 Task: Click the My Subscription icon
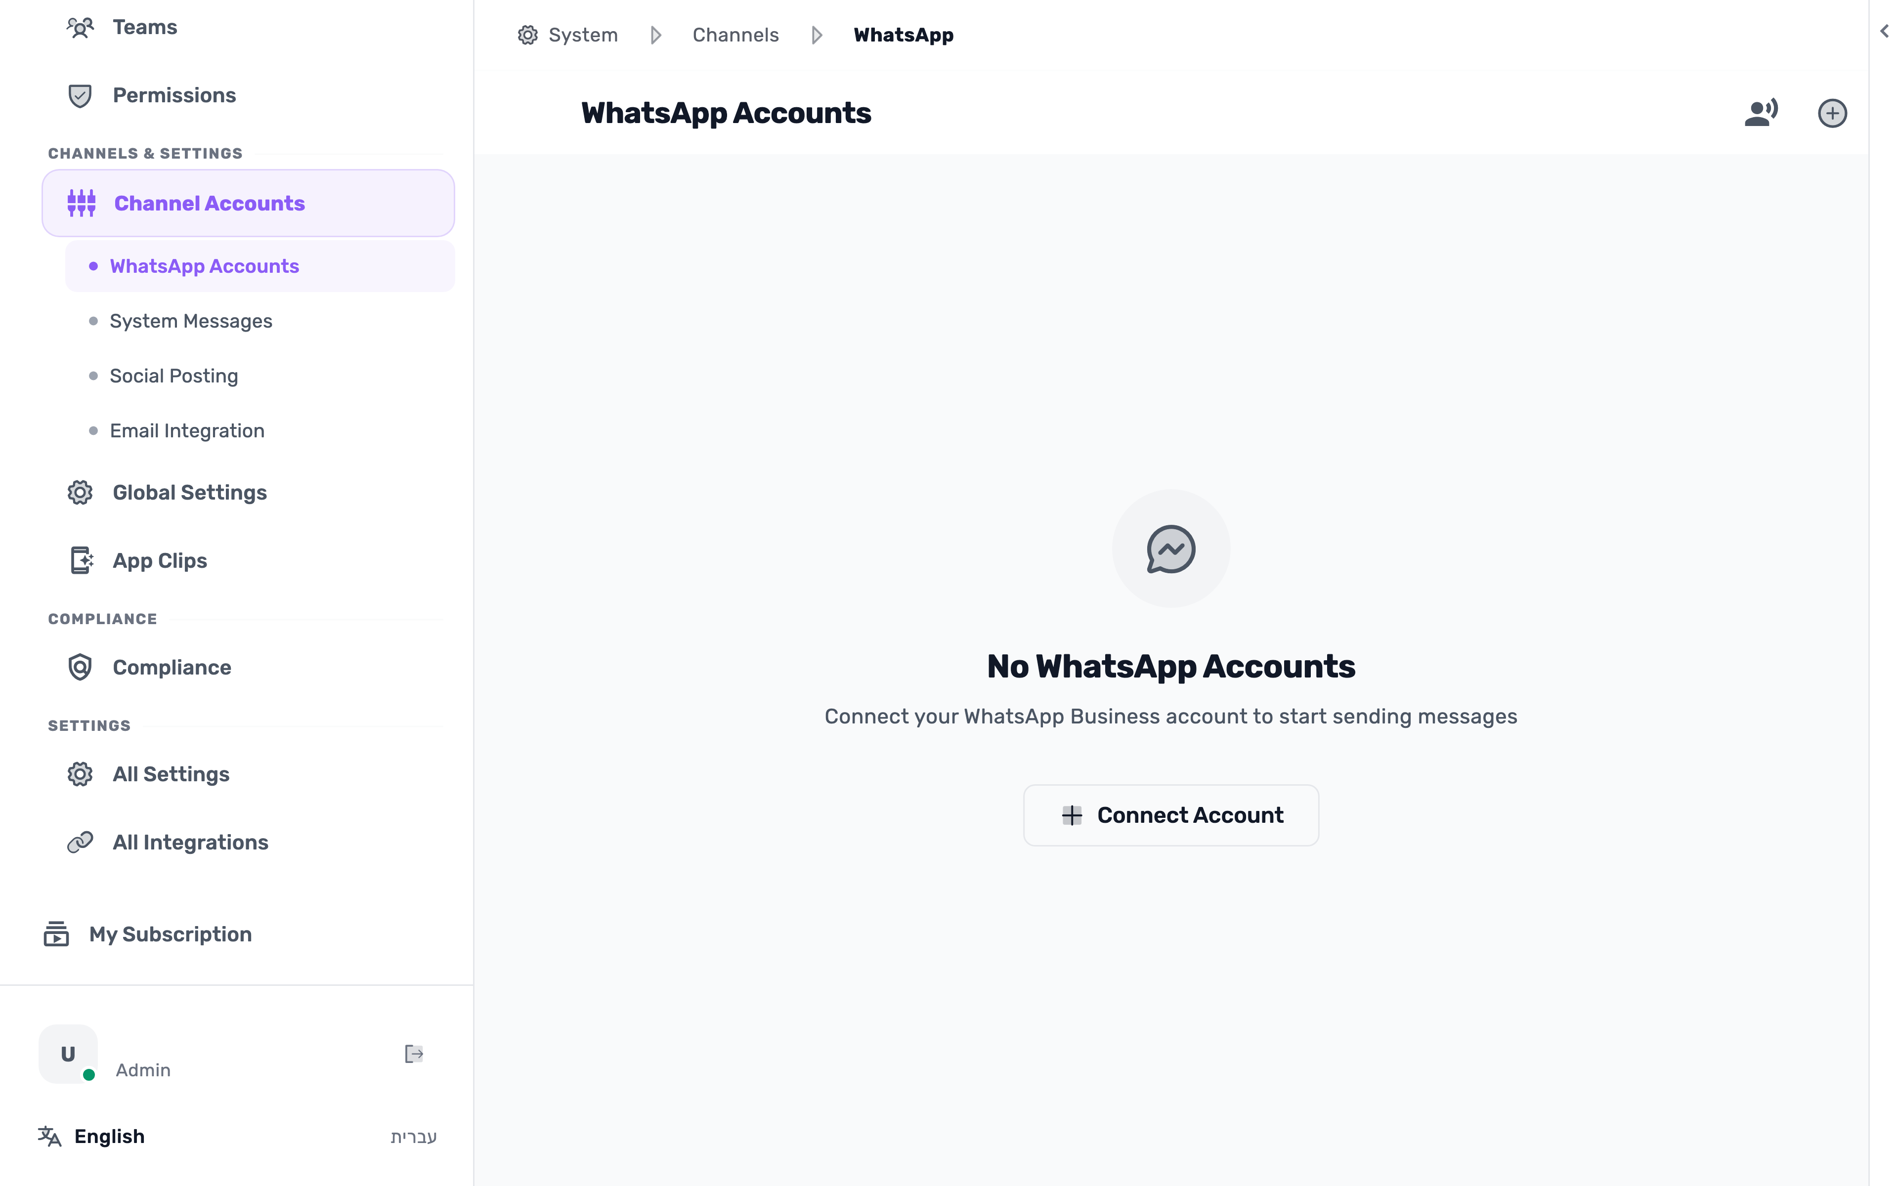click(x=56, y=934)
